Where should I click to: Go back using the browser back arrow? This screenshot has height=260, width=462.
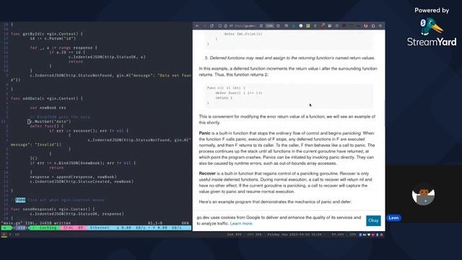[197, 26]
